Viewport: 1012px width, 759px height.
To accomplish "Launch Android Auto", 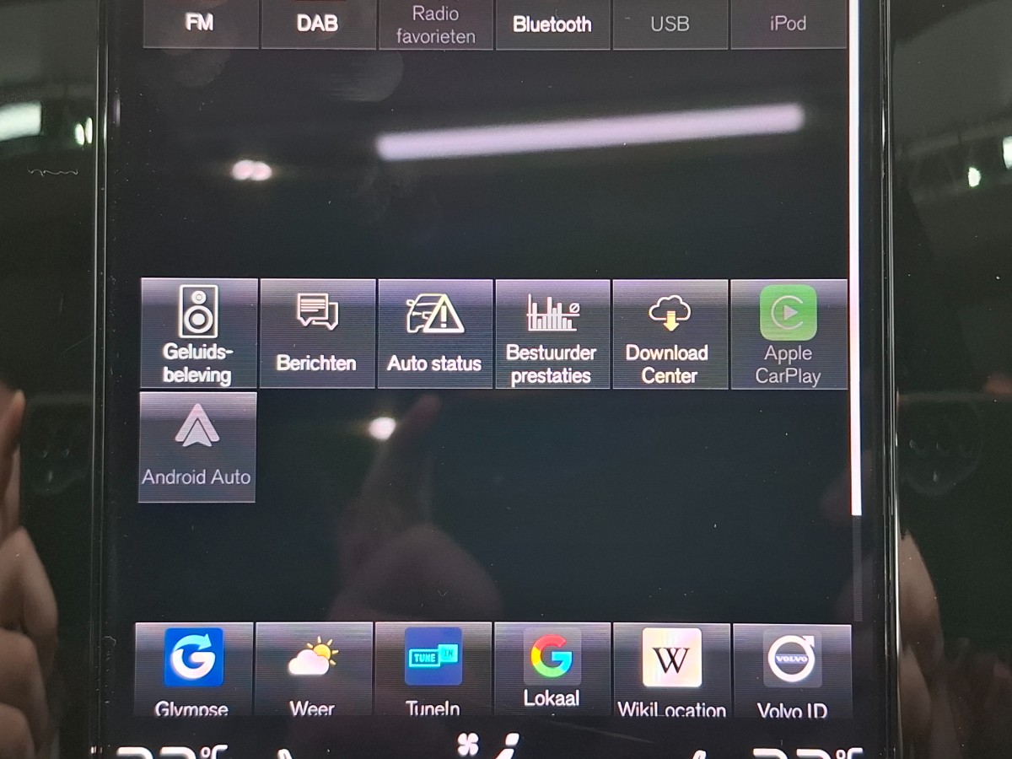I will [197, 447].
